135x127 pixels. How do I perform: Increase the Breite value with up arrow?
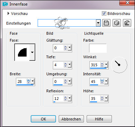tap(29, 80)
